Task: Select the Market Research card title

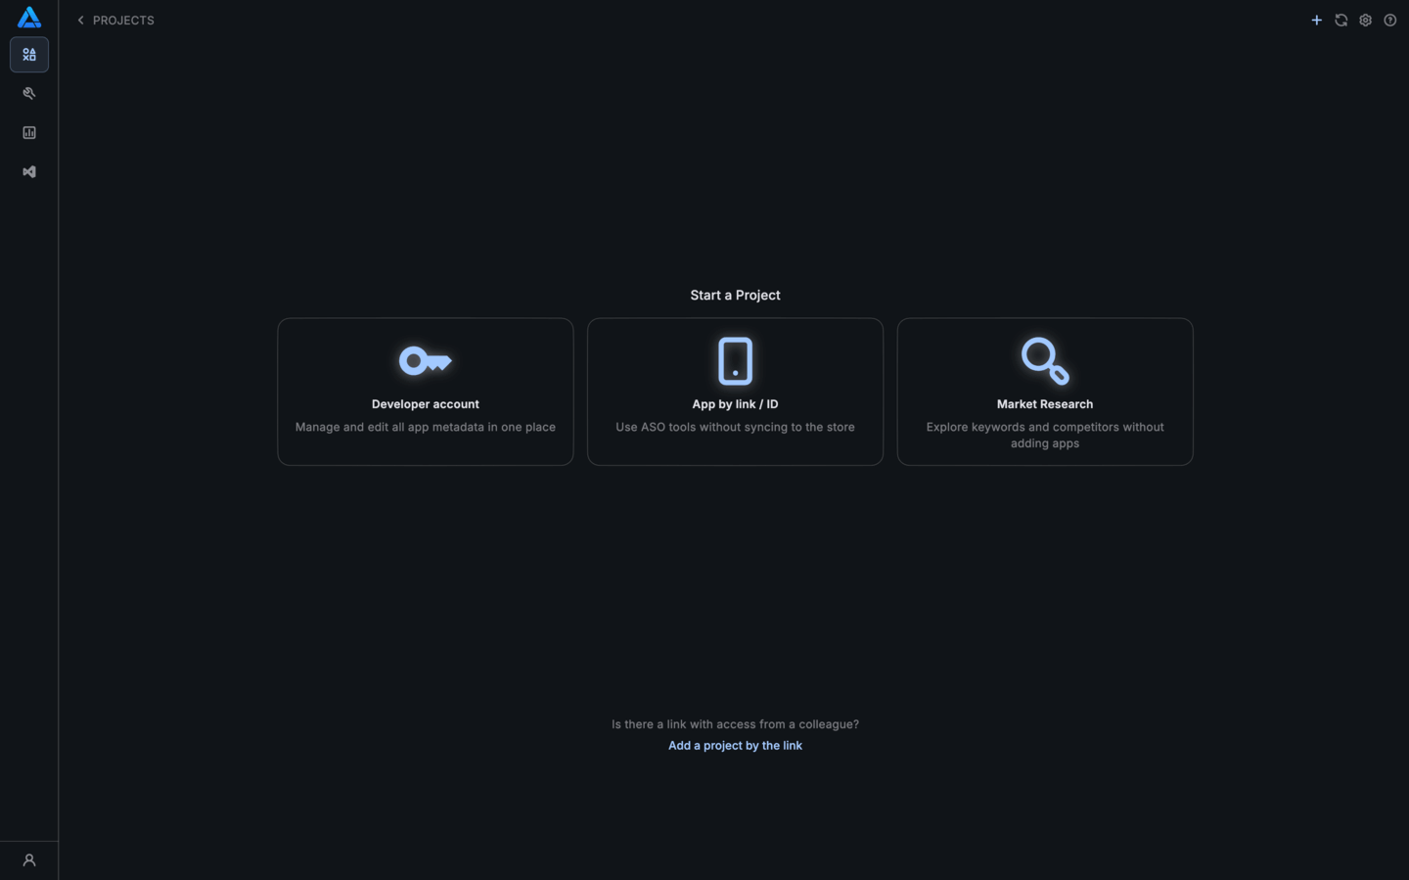Action: [x=1044, y=404]
